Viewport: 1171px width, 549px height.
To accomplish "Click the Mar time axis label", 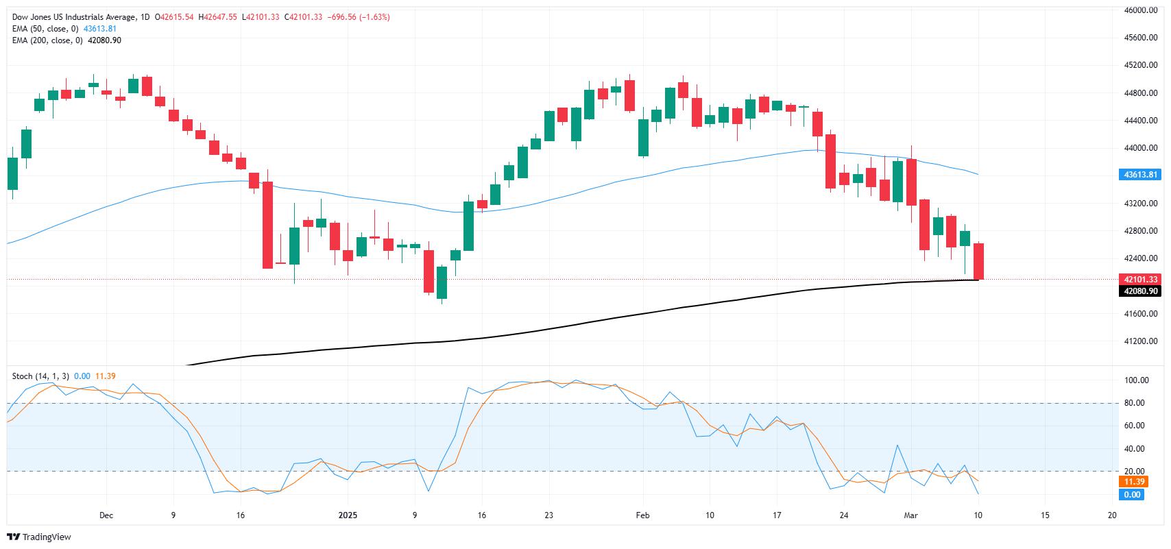I will 911,515.
